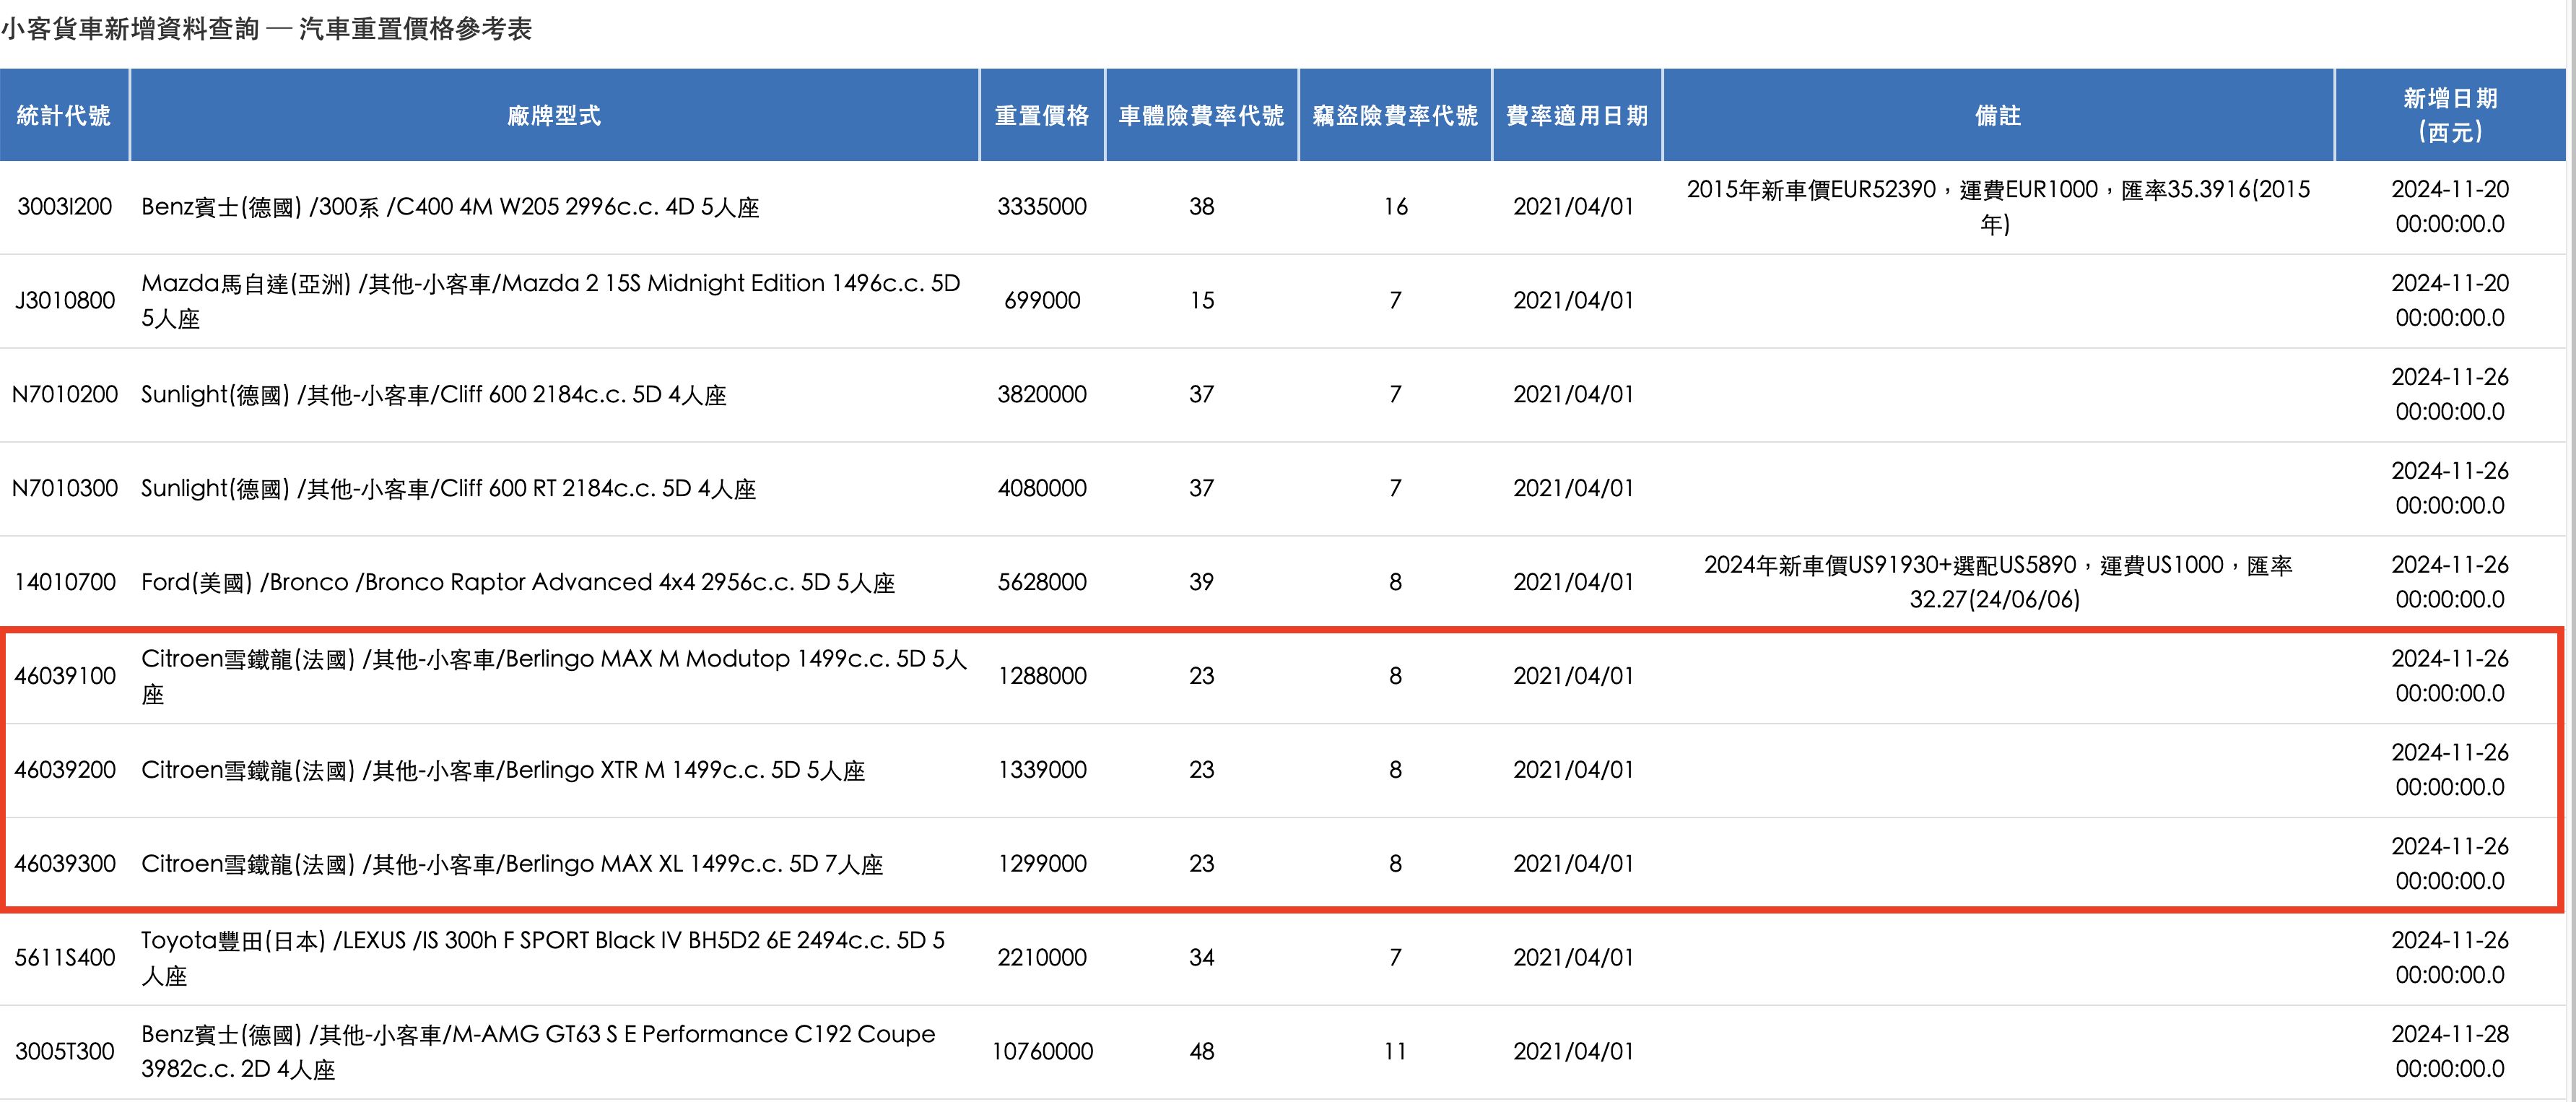Click the 備註 column header
This screenshot has height=1102, width=2576.
[1998, 115]
